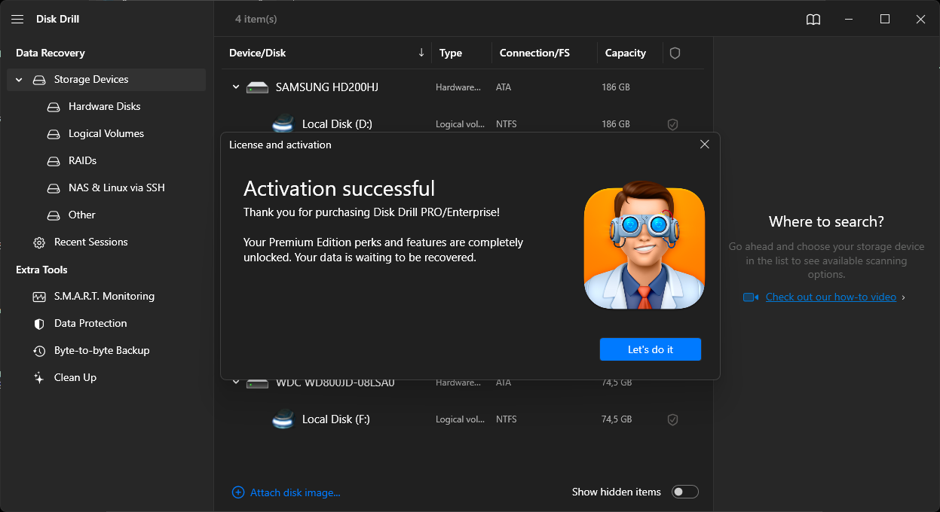Collapse the SAMSUNG HD200HJ disk row

(236, 87)
